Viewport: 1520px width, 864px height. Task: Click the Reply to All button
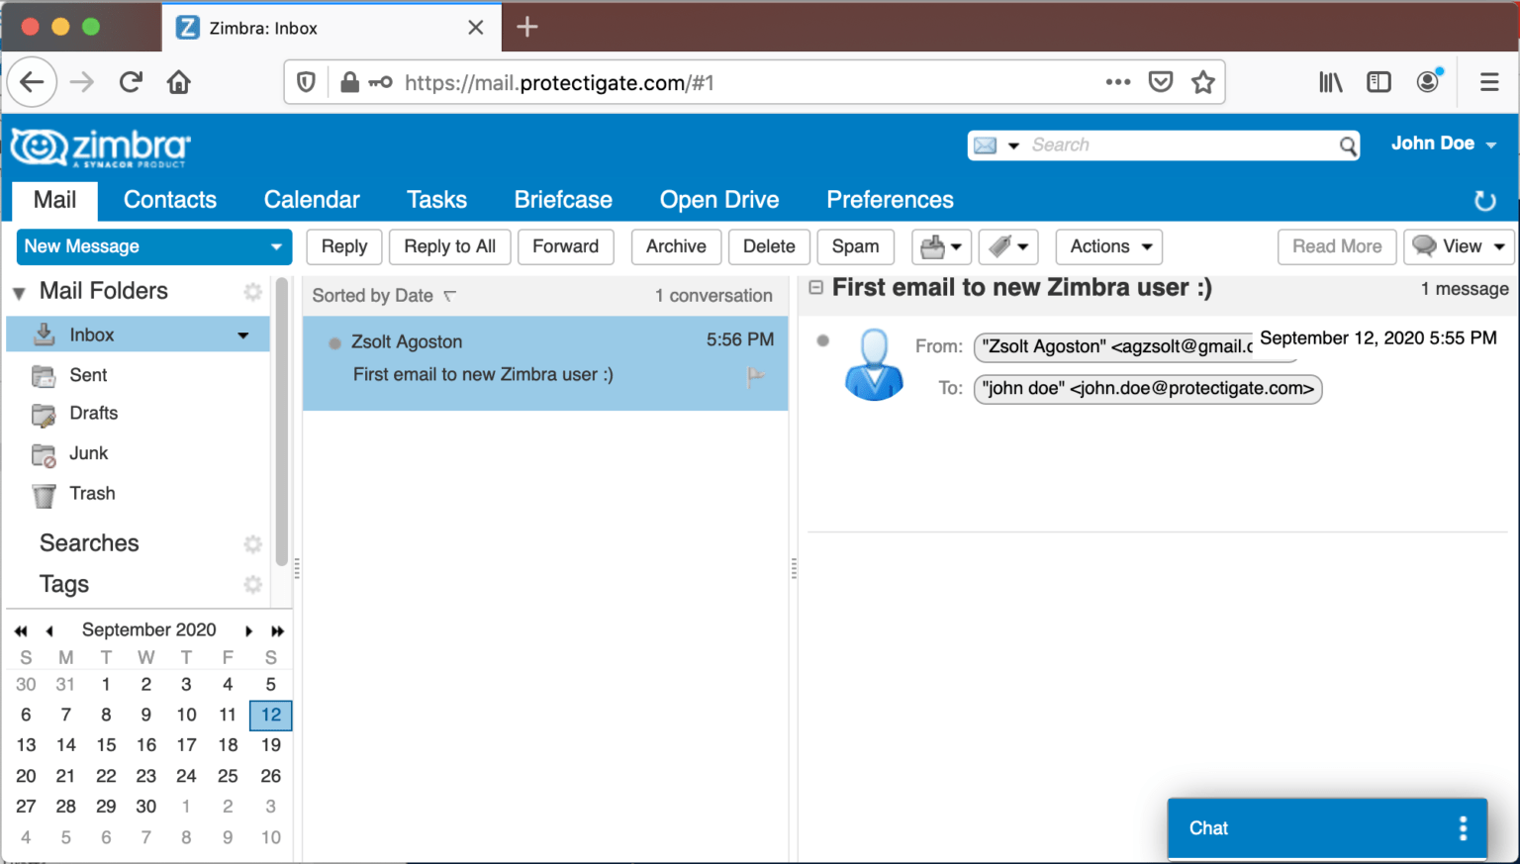click(x=450, y=246)
